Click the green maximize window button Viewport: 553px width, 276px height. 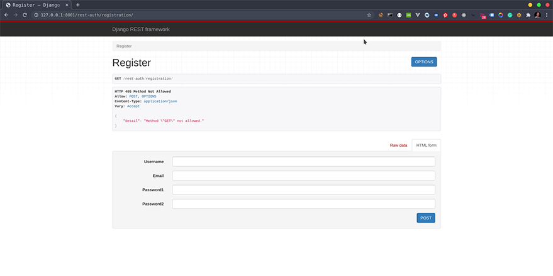539,5
